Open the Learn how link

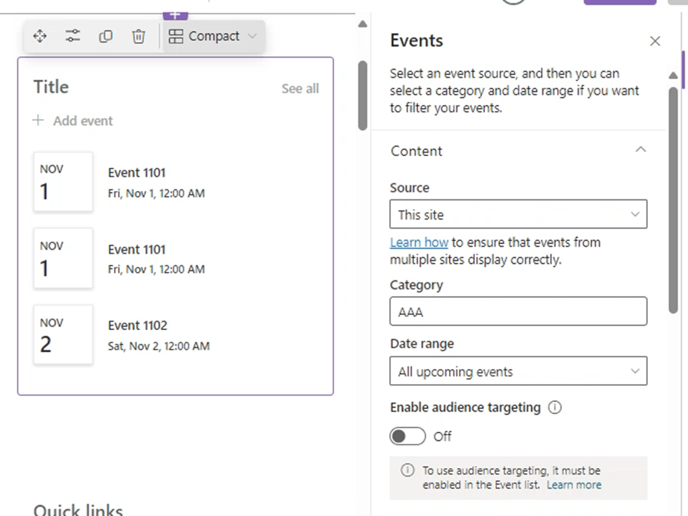coord(419,242)
